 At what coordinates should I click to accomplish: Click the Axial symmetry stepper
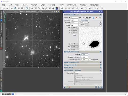click(x=87, y=25)
